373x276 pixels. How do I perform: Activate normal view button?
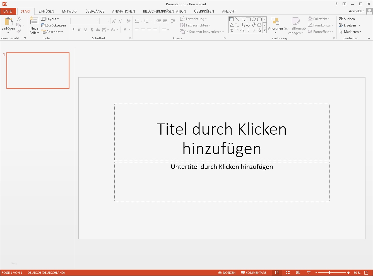277,273
